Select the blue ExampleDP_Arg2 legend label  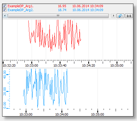(x=20, y=10)
